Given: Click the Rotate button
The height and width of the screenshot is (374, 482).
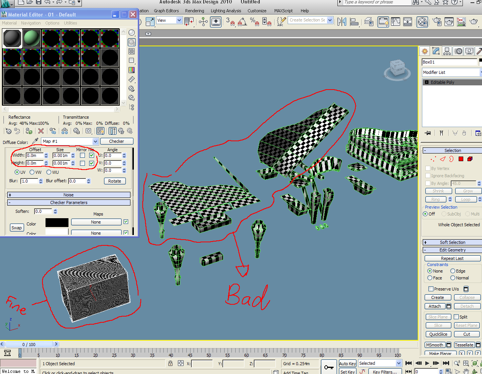Looking at the screenshot, I should pos(115,181).
